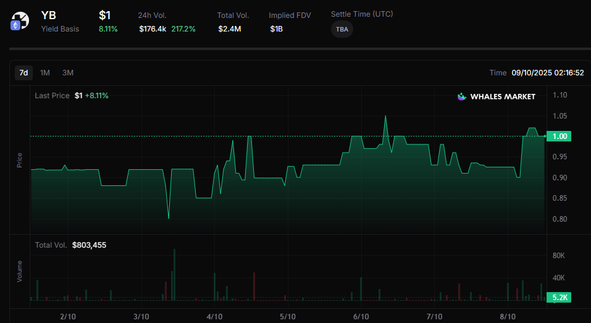Screen dimensions: 591x323
Task: Switch chart range to 3M
Action: [x=67, y=73]
